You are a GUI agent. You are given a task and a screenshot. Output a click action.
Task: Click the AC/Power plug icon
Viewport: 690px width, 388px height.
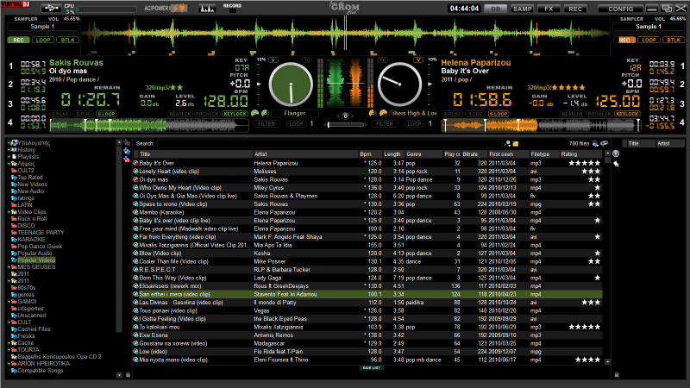click(180, 8)
